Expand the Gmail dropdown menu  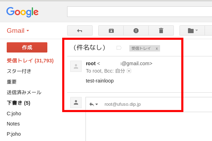pos(18,31)
